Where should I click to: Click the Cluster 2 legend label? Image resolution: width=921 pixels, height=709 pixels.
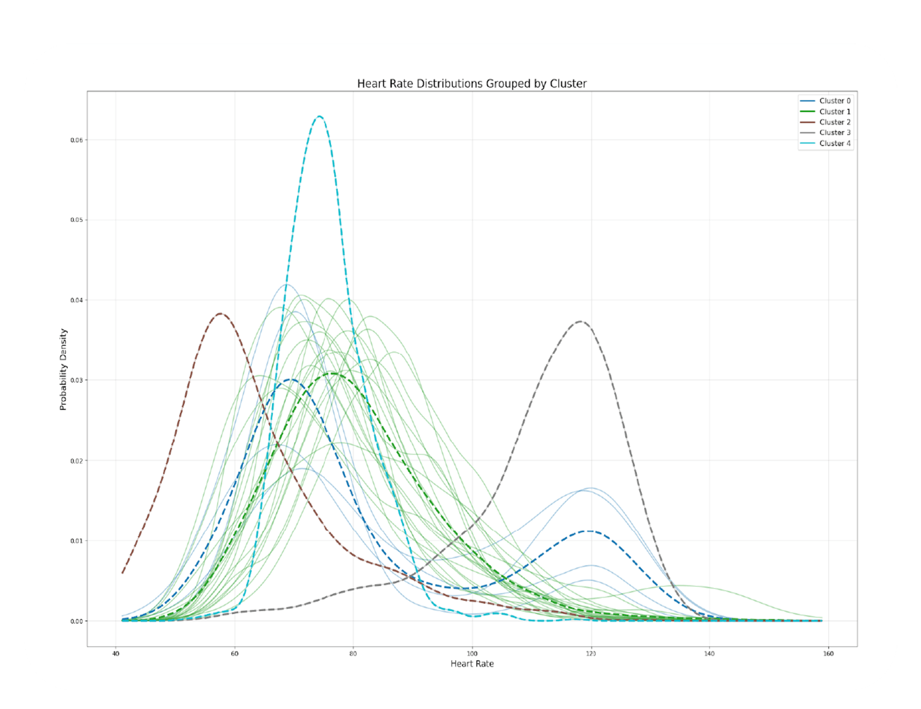835,122
